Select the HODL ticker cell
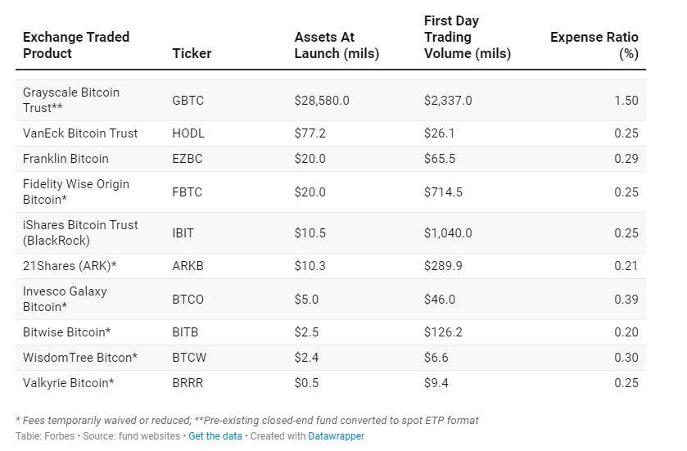Screen dimensions: 687x451 pyautogui.click(x=188, y=133)
